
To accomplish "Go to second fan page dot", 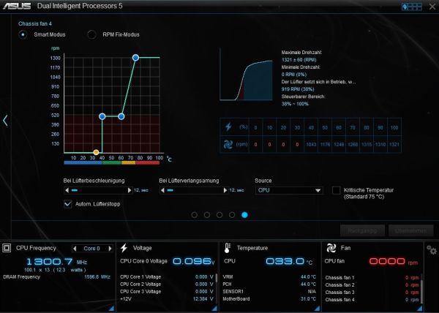I will [x=207, y=215].
